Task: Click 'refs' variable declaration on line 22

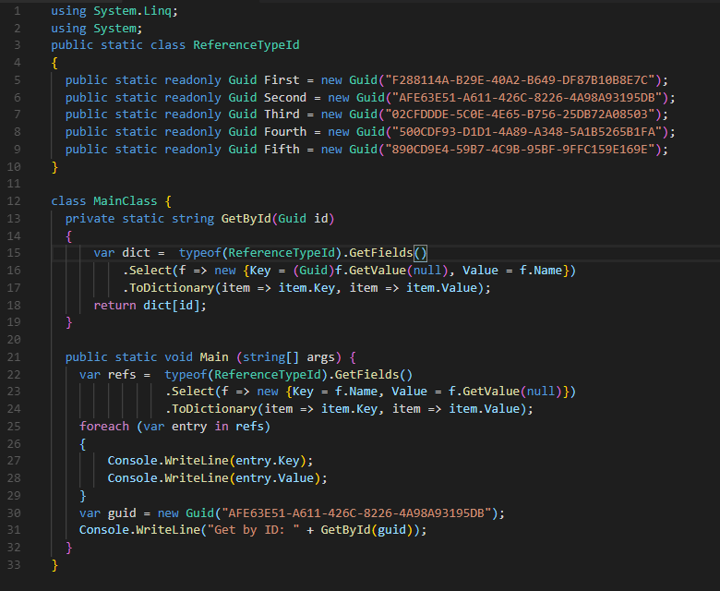Action: (x=122, y=375)
